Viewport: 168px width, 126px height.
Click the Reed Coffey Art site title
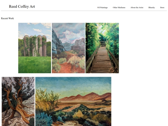pos(22,7)
